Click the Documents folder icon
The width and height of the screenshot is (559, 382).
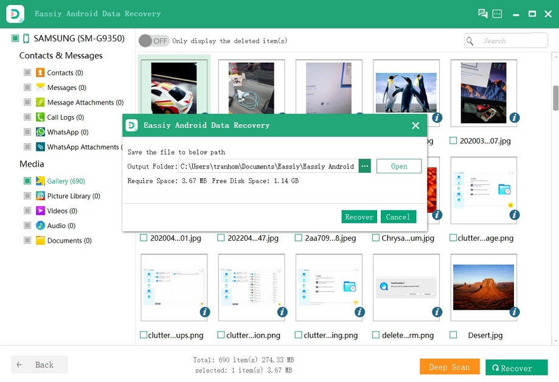pos(40,240)
